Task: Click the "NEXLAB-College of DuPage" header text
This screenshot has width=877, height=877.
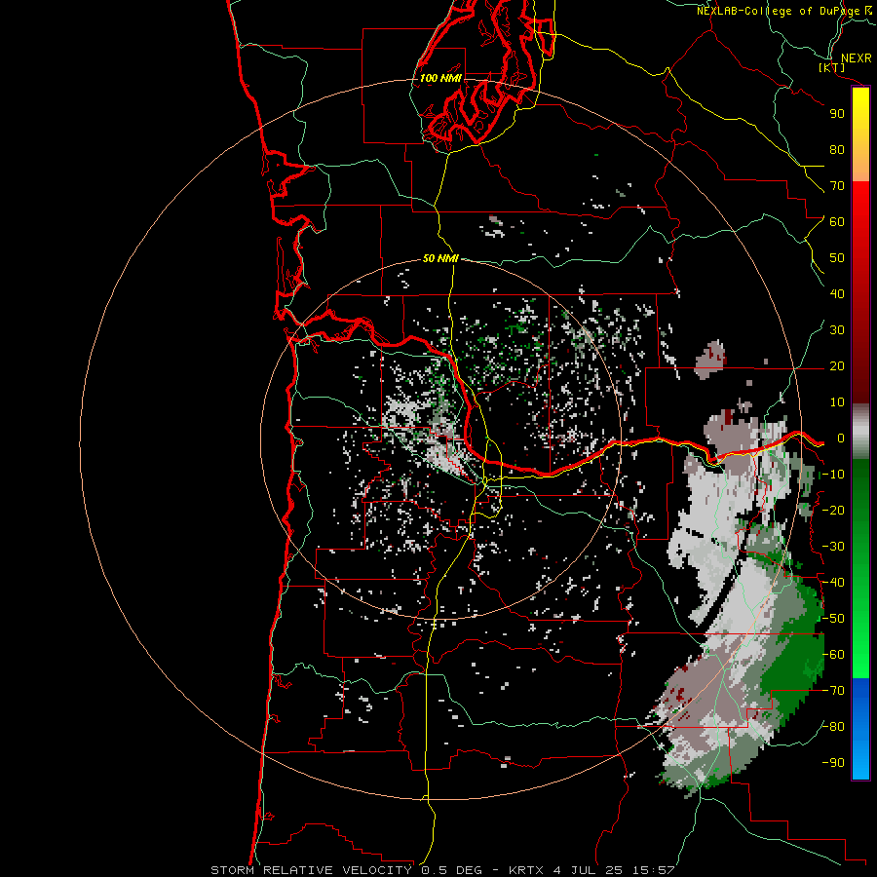Action: (x=779, y=11)
